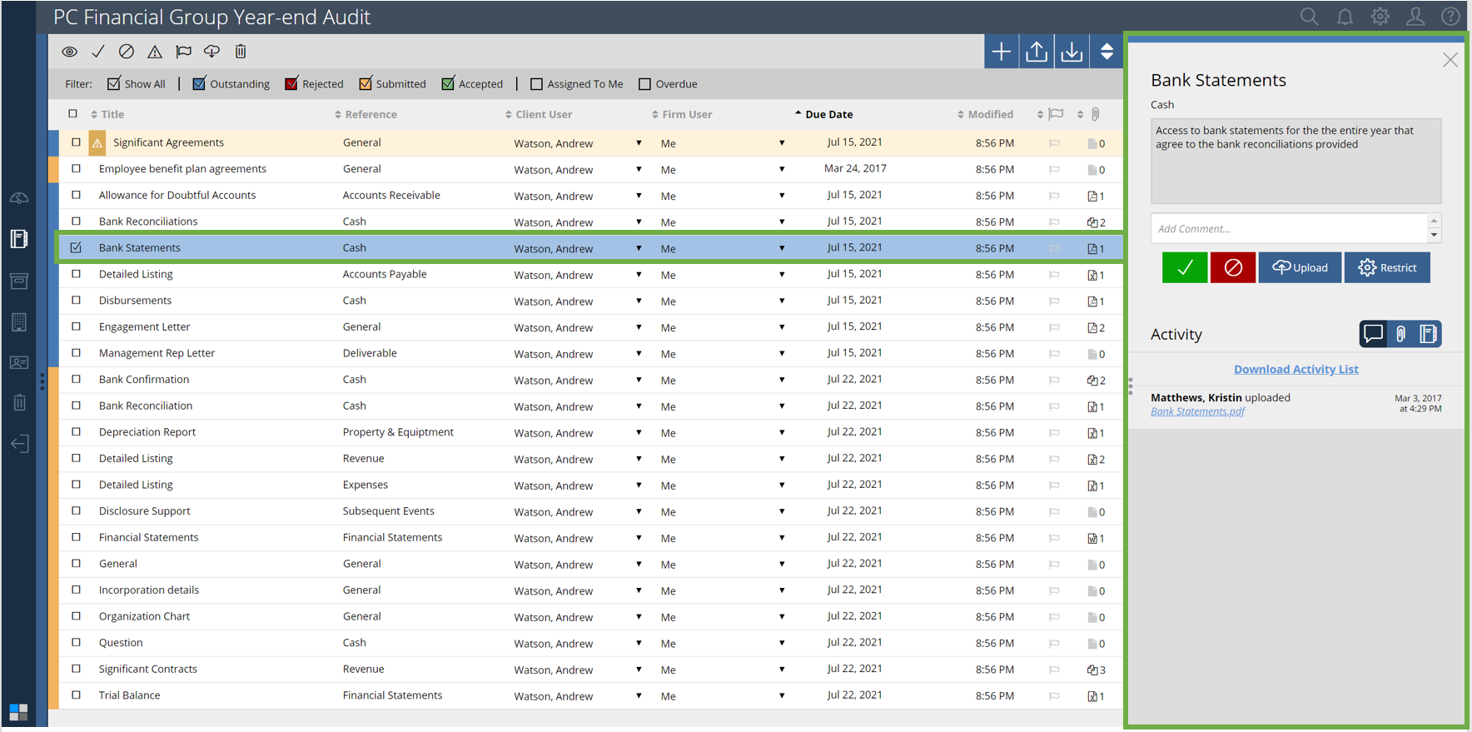The image size is (1472, 732).
Task: Click the red reject button
Action: tap(1232, 267)
